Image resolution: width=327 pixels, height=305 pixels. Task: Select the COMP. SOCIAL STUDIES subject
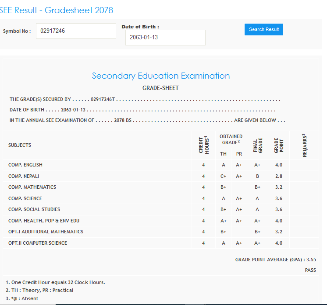coord(34,209)
